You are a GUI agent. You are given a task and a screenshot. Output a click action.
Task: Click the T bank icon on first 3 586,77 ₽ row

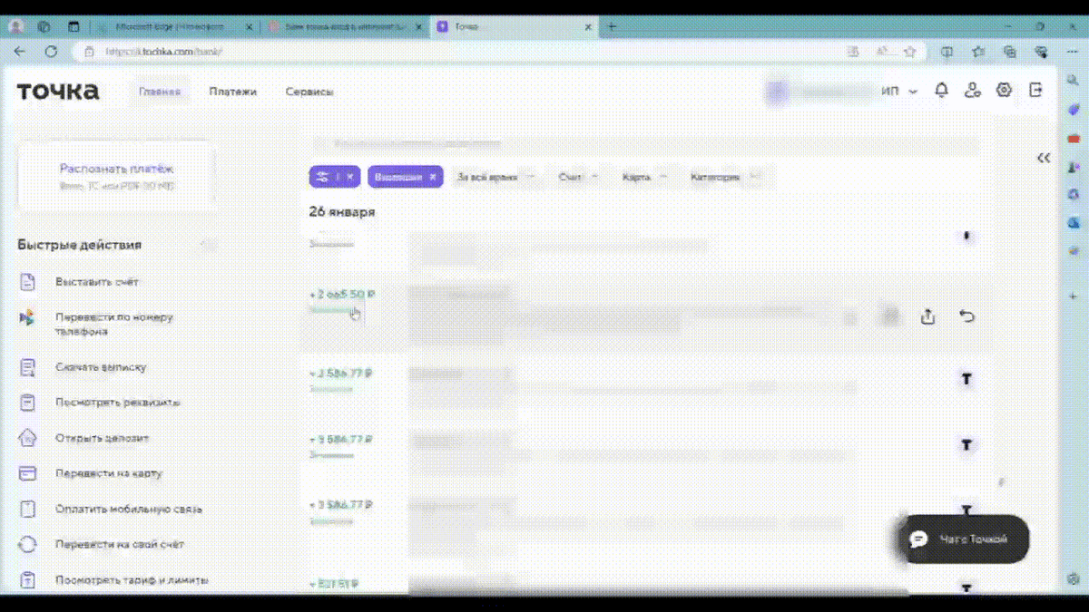pos(966,379)
